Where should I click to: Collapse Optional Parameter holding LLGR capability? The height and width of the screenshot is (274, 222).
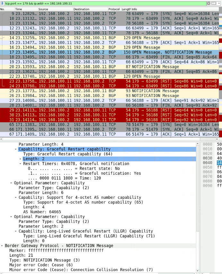click(x=11, y=217)
